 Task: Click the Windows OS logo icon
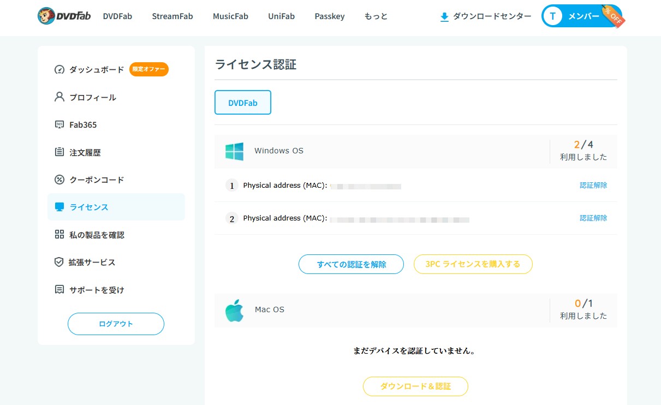pyautogui.click(x=234, y=151)
